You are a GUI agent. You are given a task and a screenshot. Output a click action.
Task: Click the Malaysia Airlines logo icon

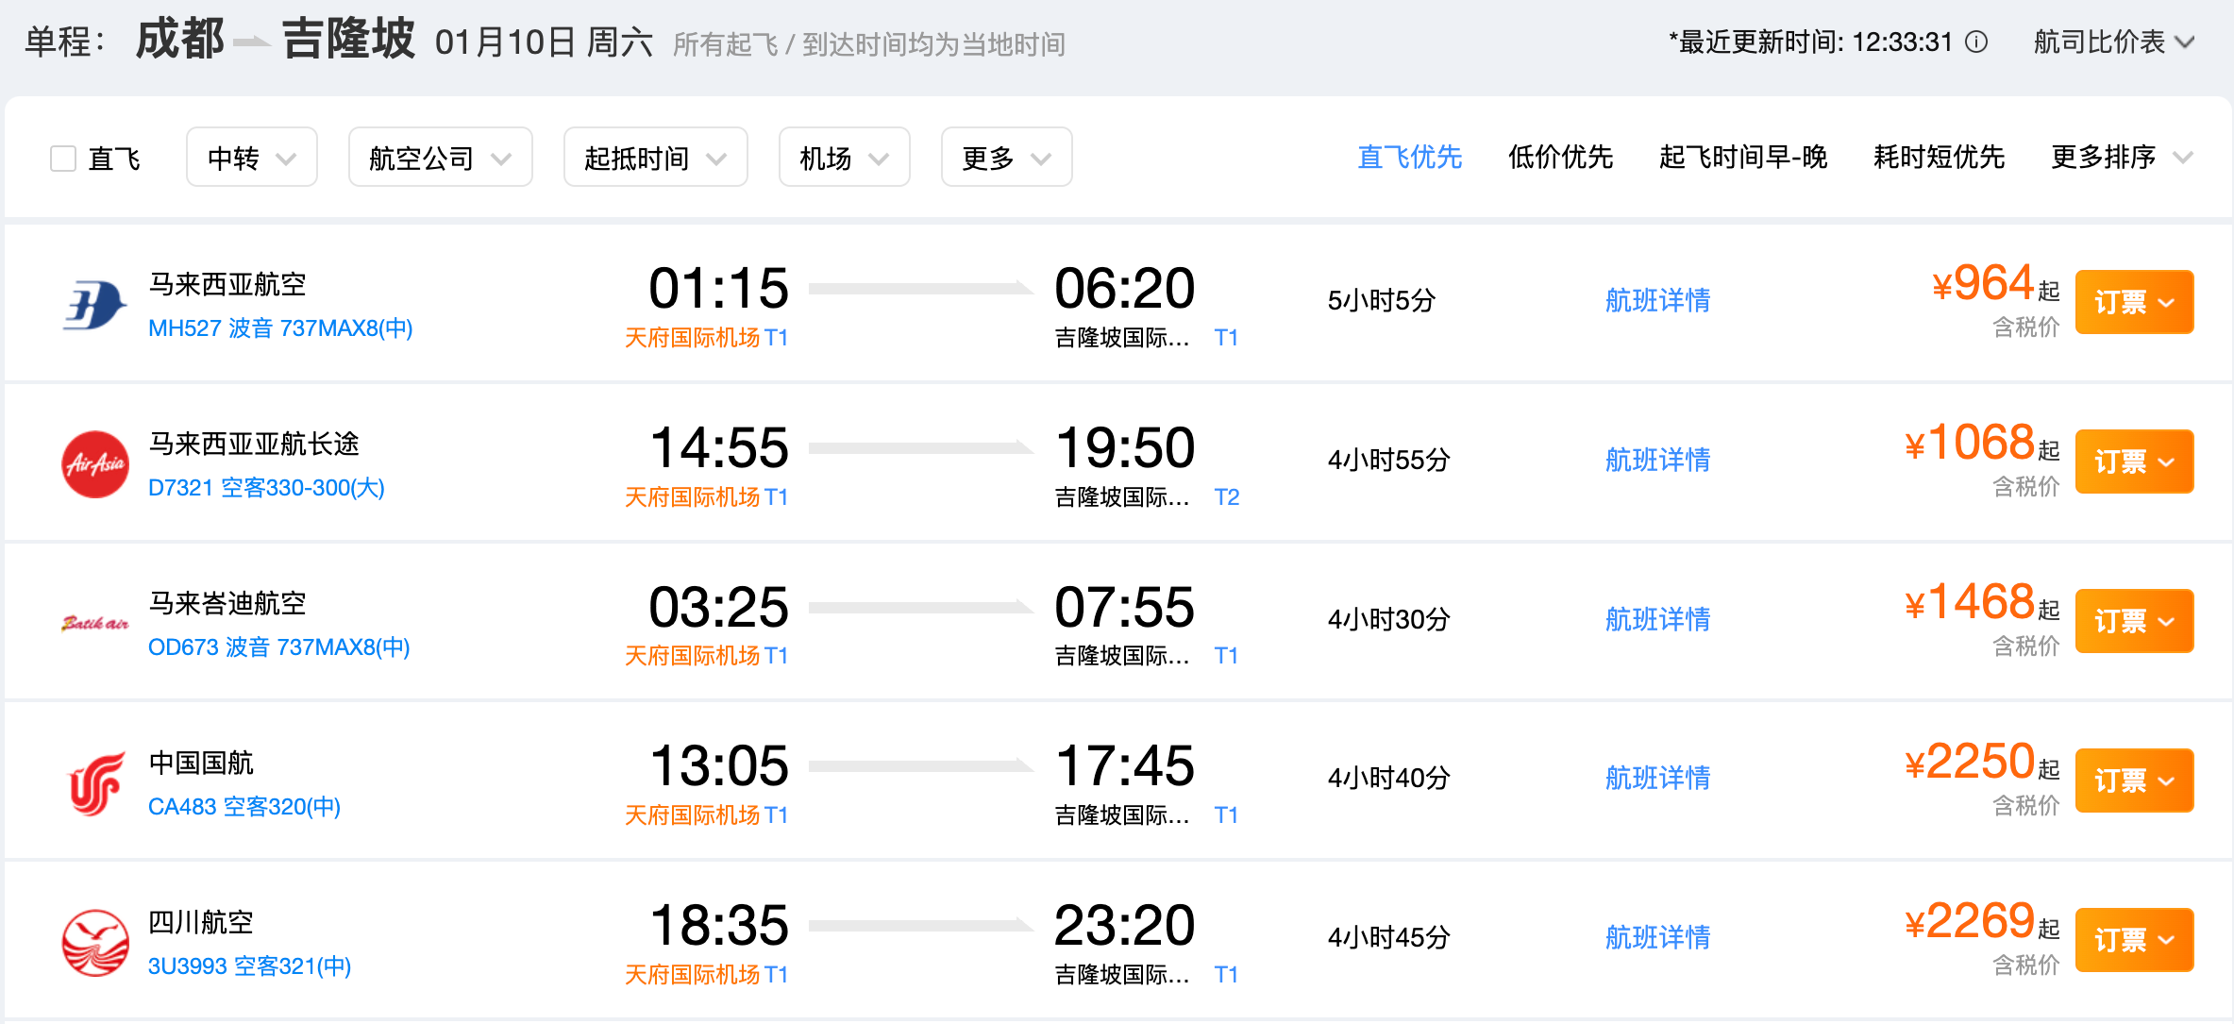94,305
